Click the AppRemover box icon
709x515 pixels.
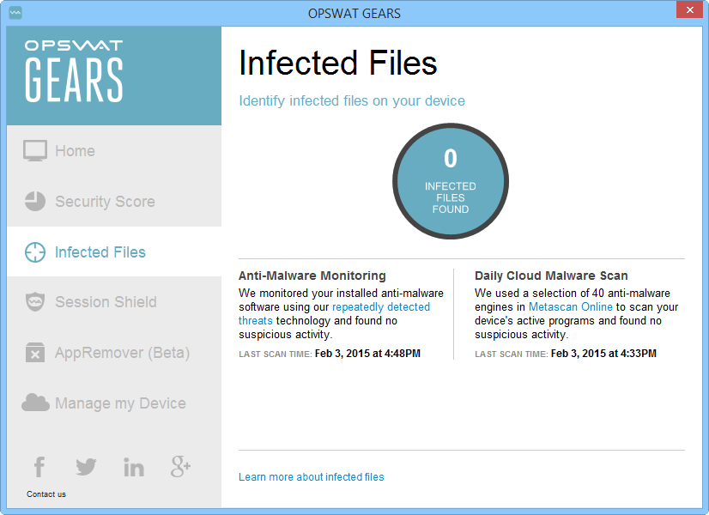tap(35, 352)
